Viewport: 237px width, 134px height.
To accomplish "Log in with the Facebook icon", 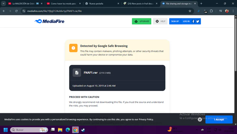I will tap(193, 21).
